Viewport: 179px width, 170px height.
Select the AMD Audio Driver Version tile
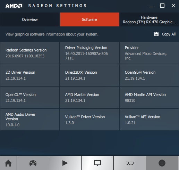[30, 120]
